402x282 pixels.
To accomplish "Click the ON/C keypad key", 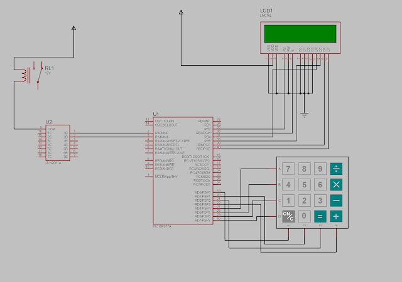I will [288, 216].
